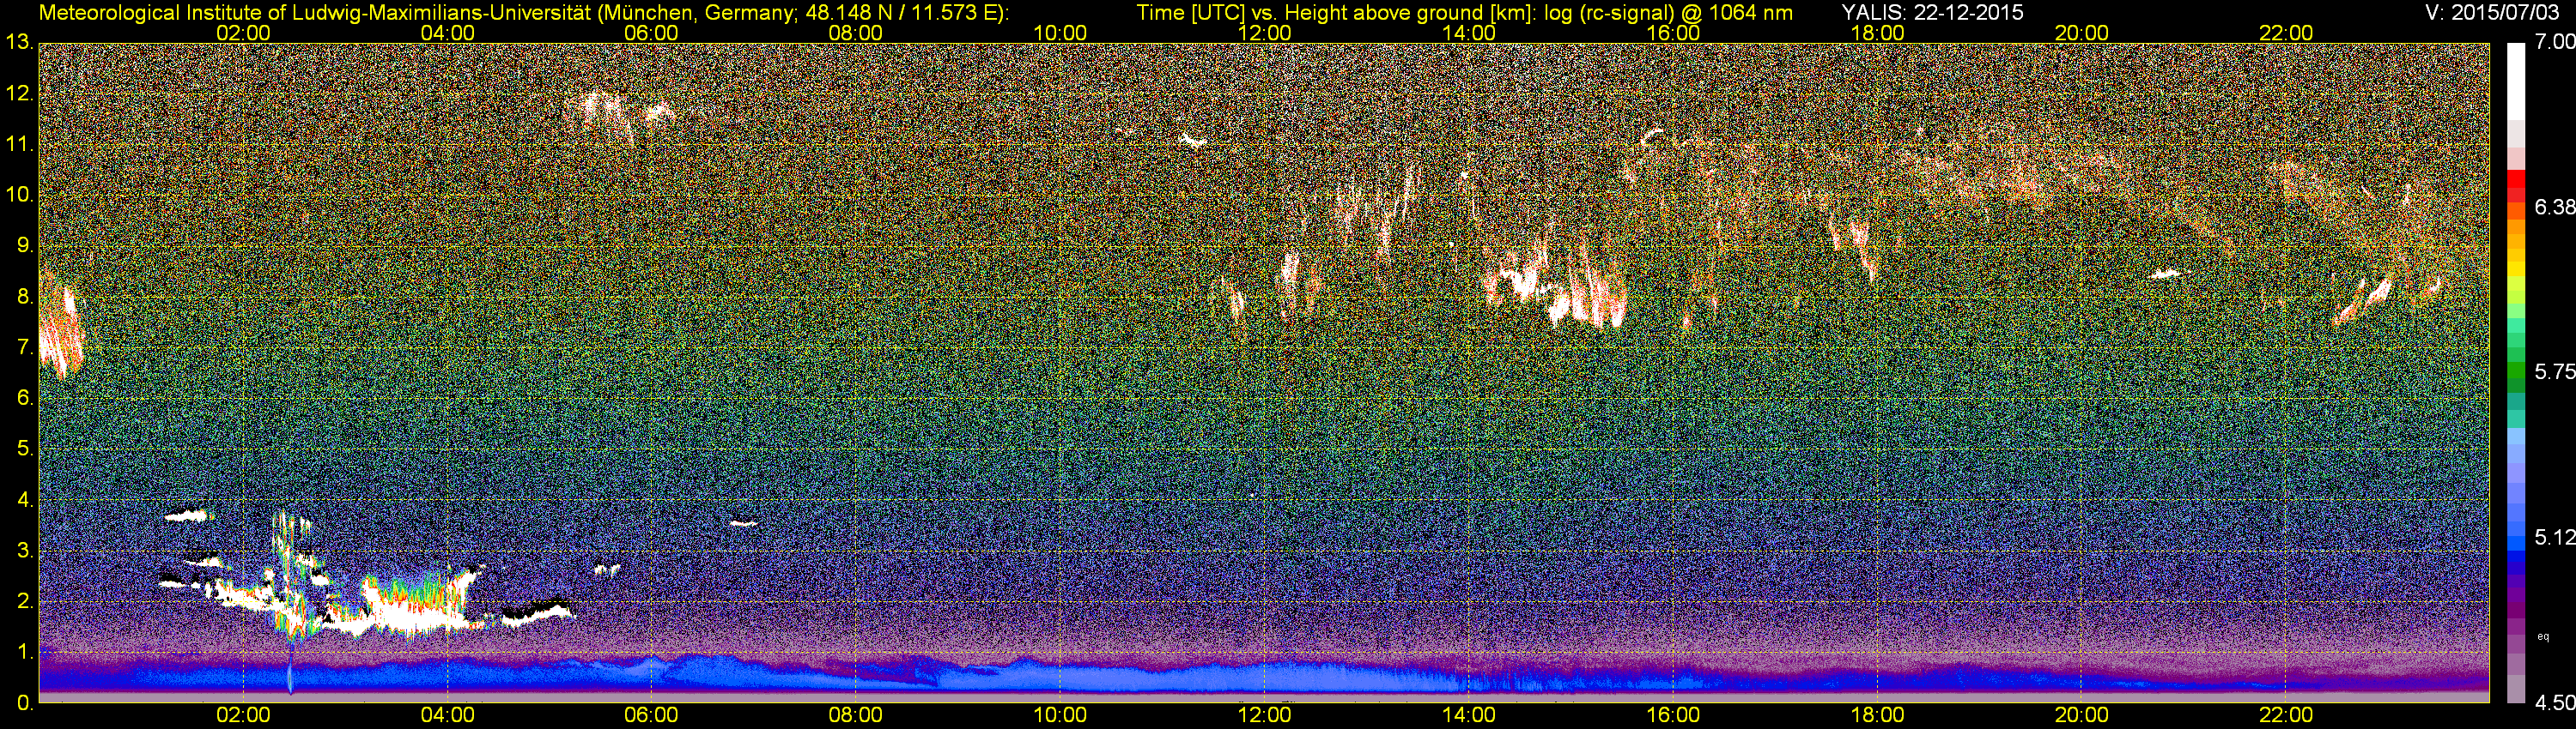The height and width of the screenshot is (729, 2576).
Task: Click the 10 km height axis label
Action: click(18, 195)
